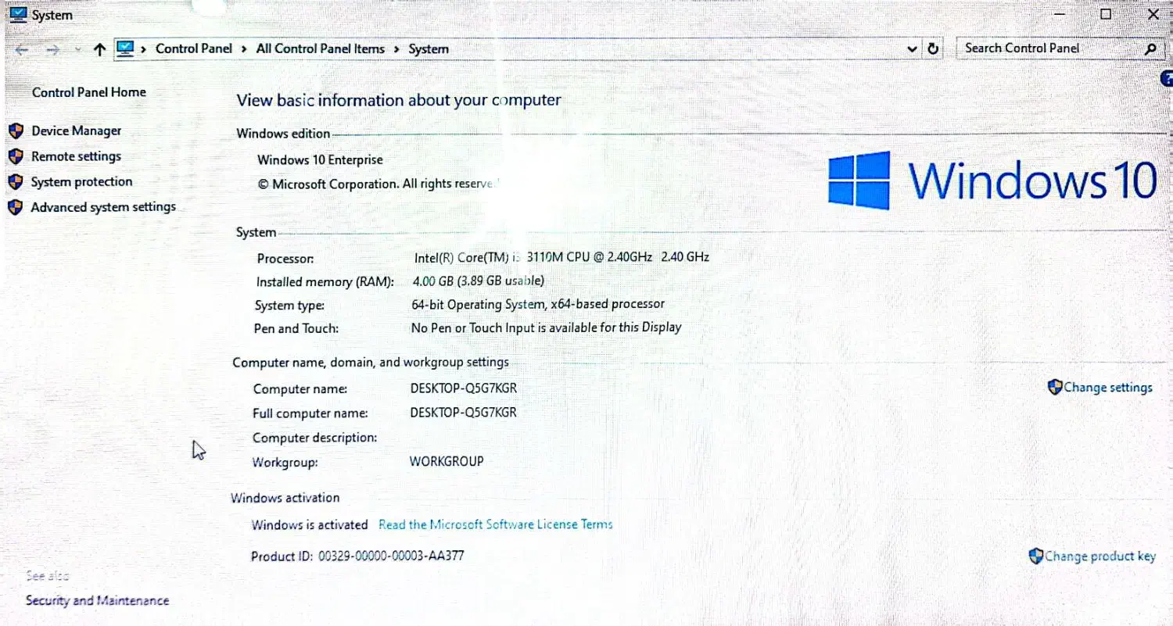Click the processor value containing '3110M CPU @ 2.40GHz'

(561, 256)
